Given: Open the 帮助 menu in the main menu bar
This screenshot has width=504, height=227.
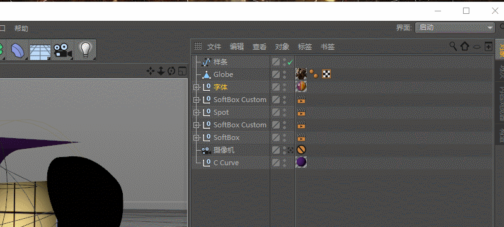Looking at the screenshot, I should tap(21, 28).
